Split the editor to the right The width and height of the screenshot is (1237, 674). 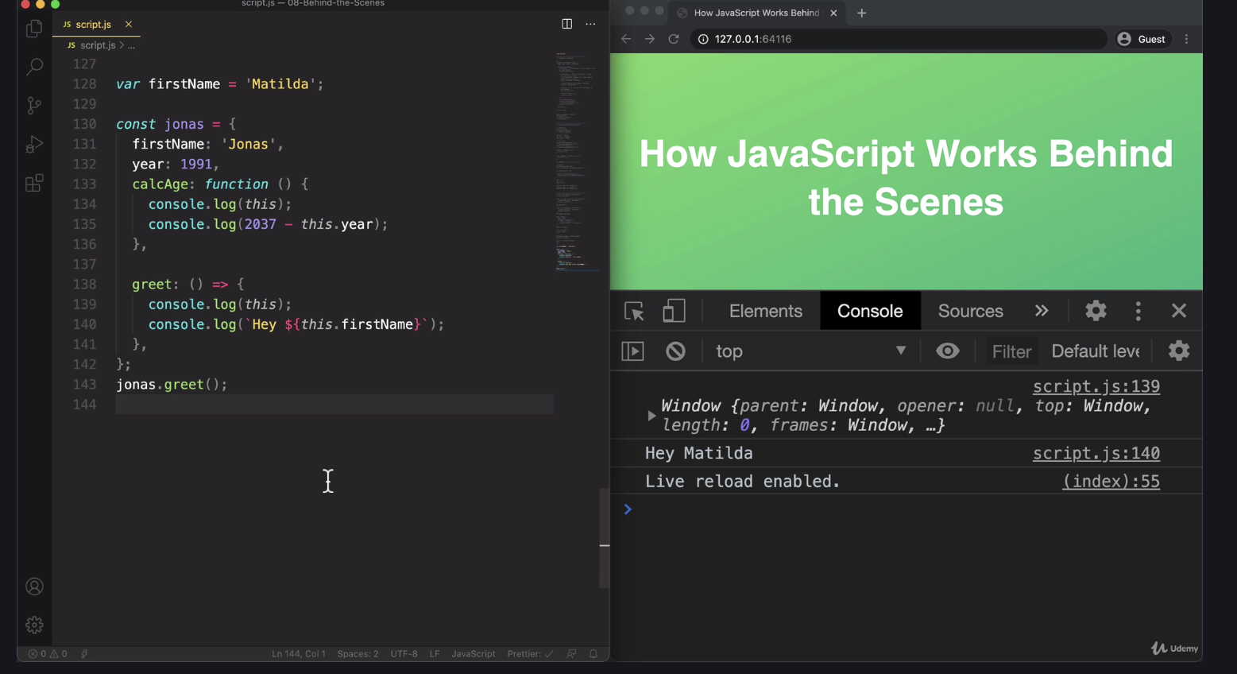[x=566, y=24]
